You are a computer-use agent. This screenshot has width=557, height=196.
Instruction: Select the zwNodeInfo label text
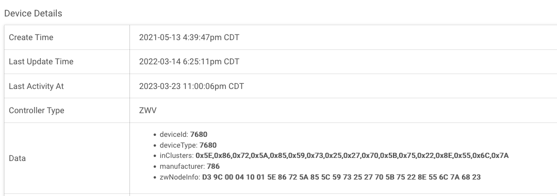(x=180, y=177)
